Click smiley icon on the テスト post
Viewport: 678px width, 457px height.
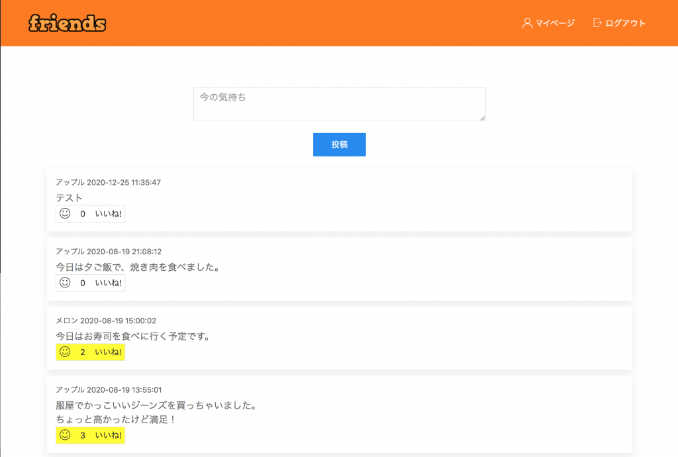[x=65, y=213]
